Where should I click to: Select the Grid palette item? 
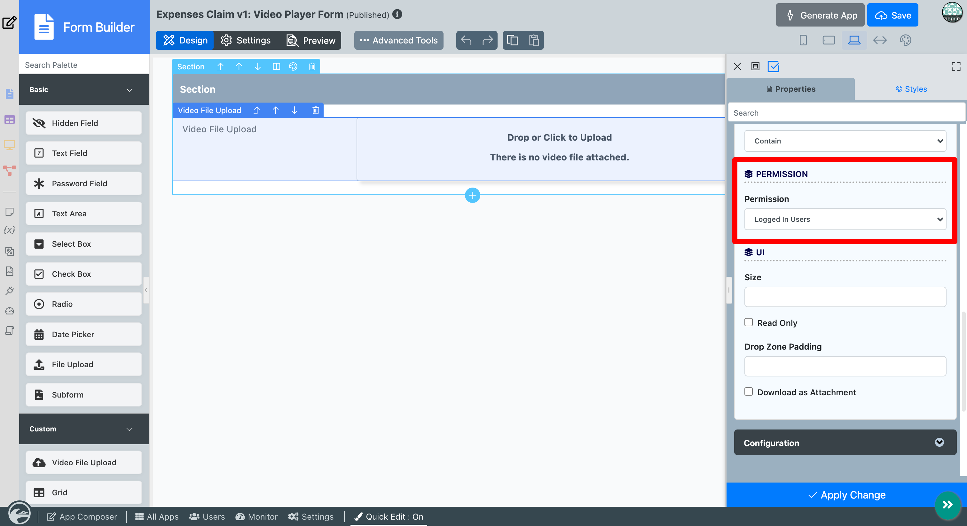click(84, 493)
